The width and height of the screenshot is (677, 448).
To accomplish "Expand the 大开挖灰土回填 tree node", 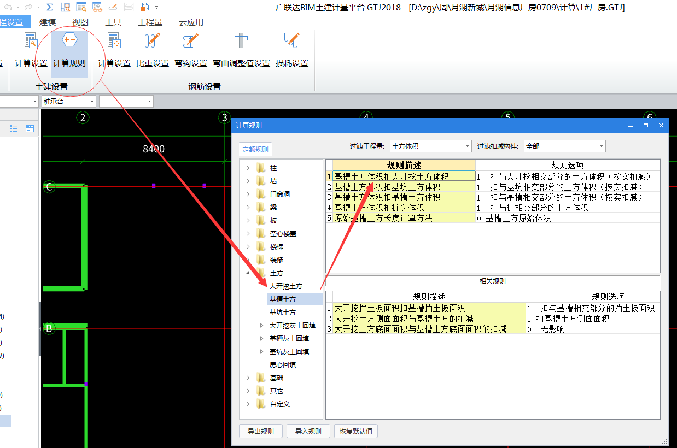I will [262, 325].
